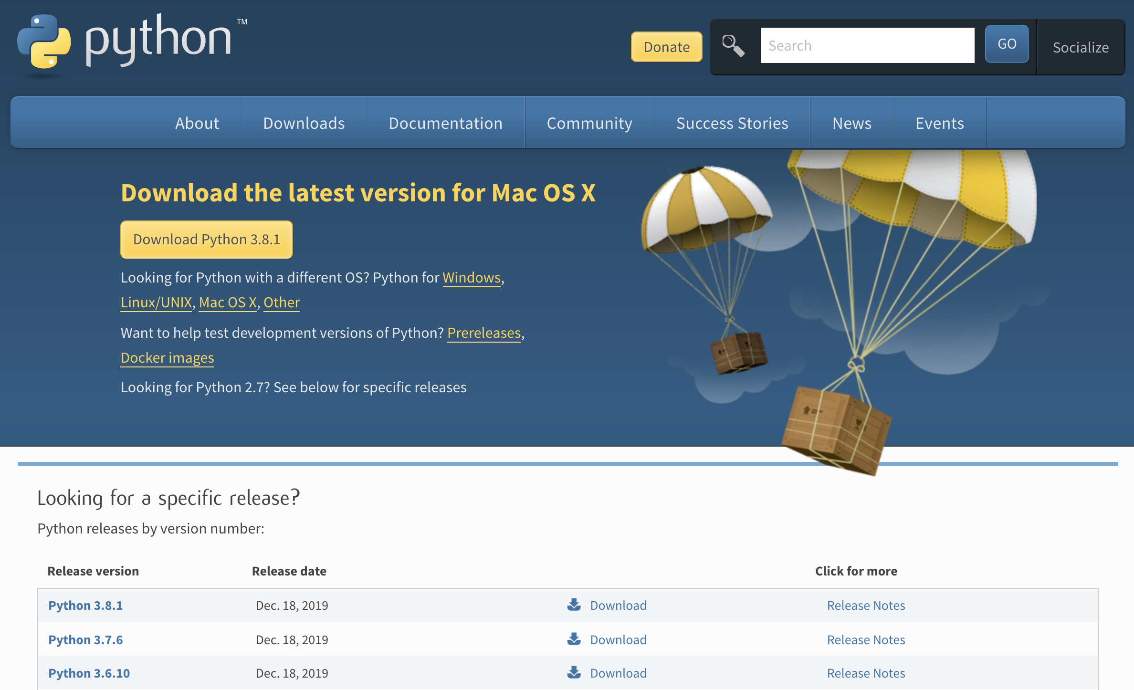The height and width of the screenshot is (690, 1134).
Task: Follow the Linux/UNIX link
Action: (156, 303)
